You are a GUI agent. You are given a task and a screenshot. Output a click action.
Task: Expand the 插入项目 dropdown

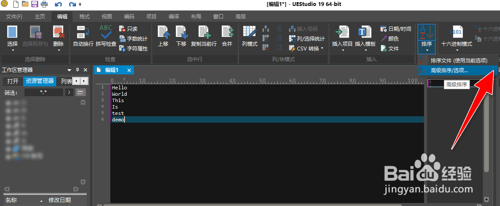coord(342,50)
